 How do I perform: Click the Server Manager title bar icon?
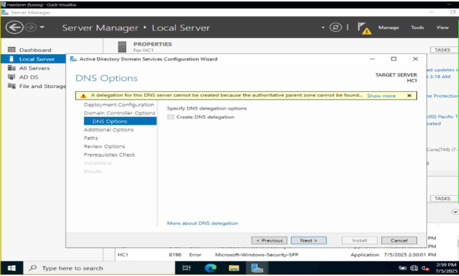tap(5, 12)
